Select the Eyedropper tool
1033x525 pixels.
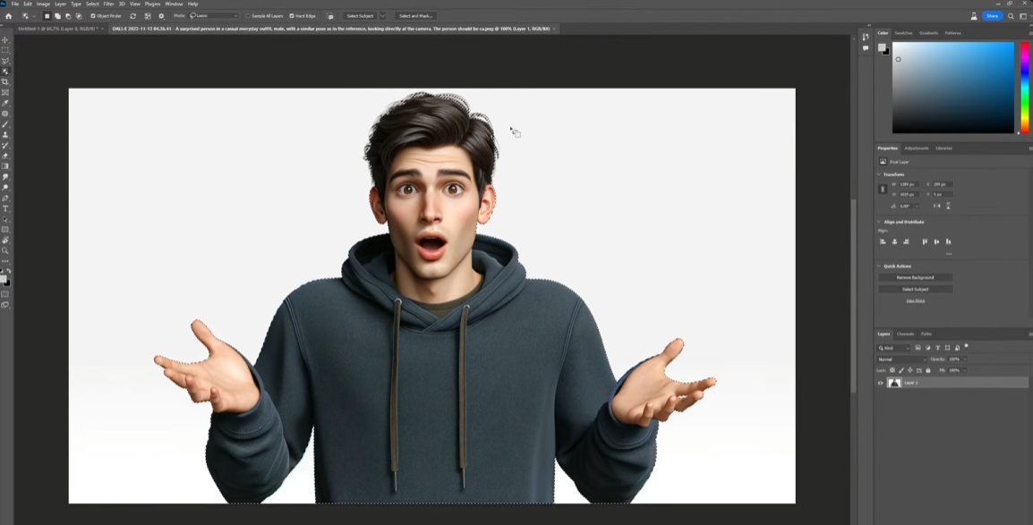pyautogui.click(x=5, y=103)
